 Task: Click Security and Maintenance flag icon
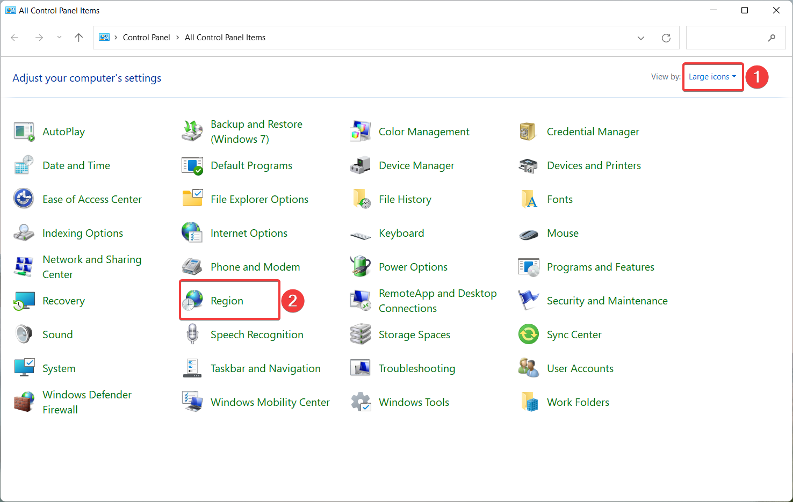[529, 301]
